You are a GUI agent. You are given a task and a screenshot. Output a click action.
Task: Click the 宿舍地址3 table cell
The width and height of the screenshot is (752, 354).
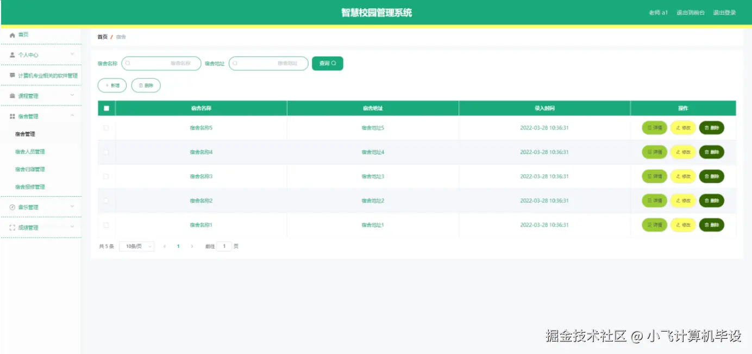[373, 176]
